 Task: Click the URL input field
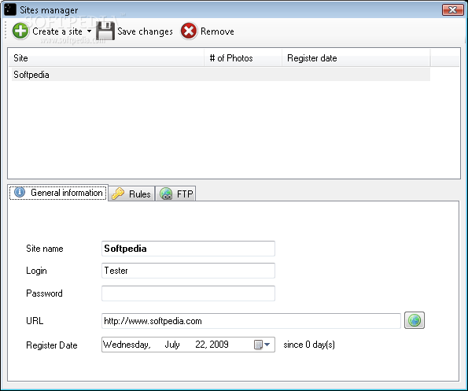point(251,321)
